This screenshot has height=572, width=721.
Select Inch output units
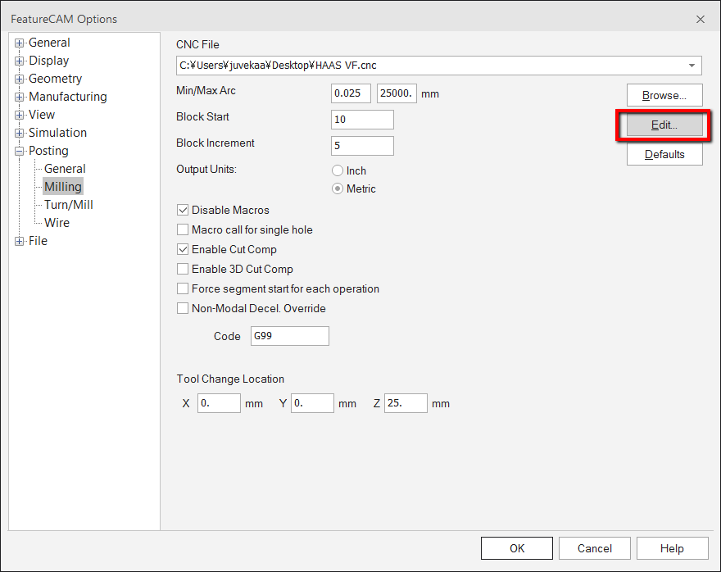(x=337, y=170)
